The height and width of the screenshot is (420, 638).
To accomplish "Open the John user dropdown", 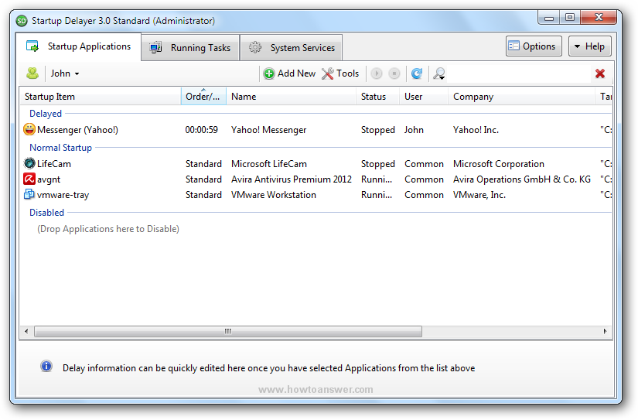I will tap(65, 73).
